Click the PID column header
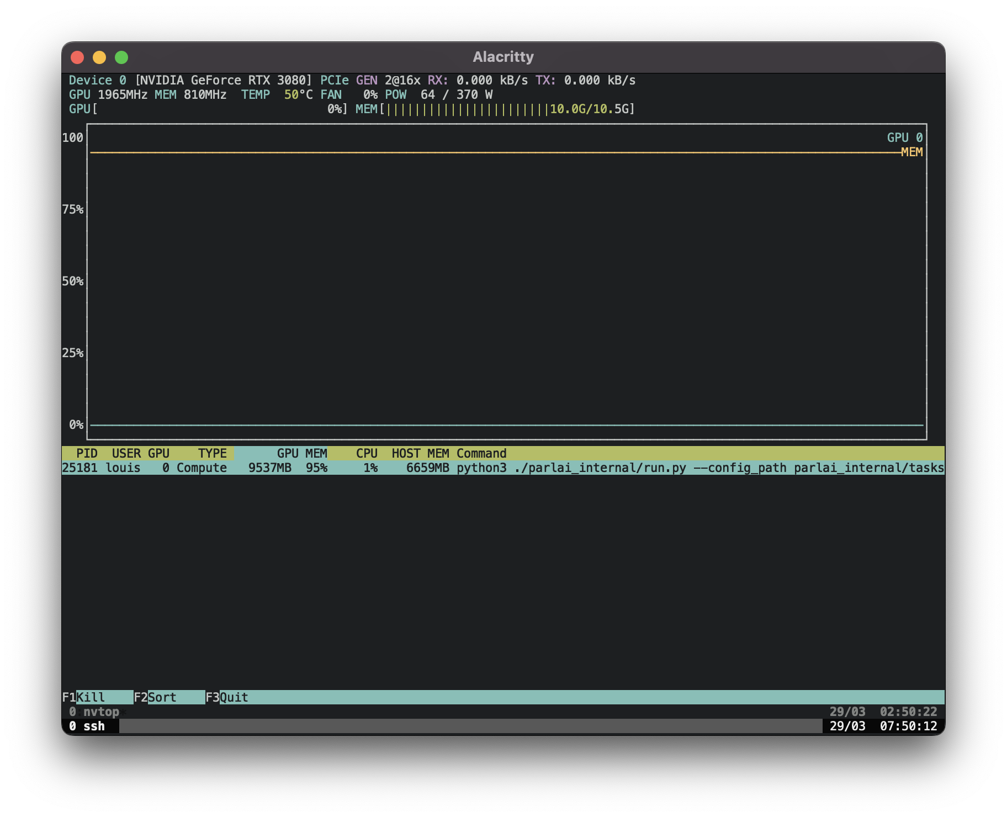This screenshot has height=817, width=1007. point(87,453)
